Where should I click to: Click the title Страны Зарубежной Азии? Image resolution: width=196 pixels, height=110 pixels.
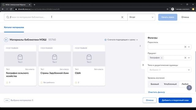[x=55, y=73]
